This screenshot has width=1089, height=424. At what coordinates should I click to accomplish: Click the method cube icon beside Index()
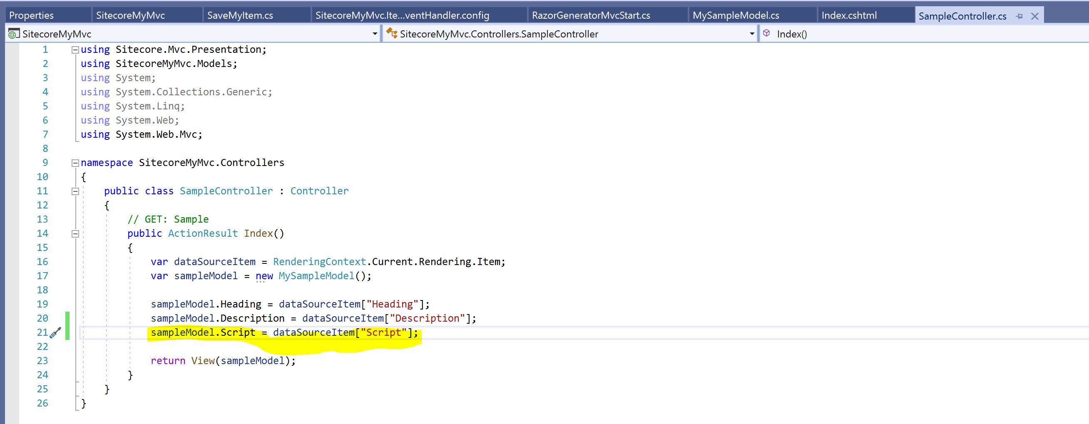[x=766, y=33]
